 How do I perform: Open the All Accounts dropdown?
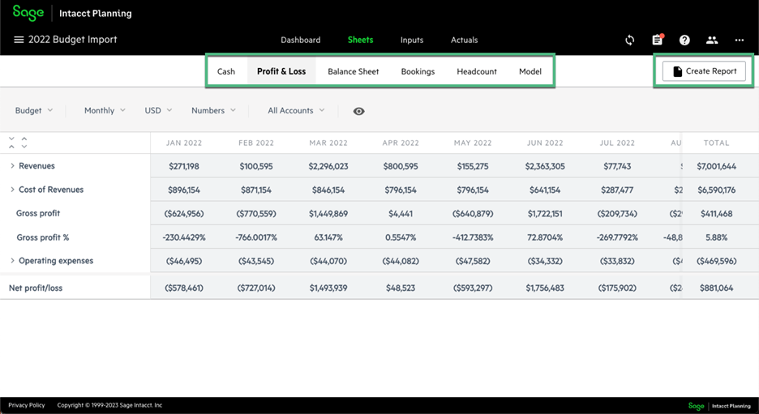click(296, 110)
